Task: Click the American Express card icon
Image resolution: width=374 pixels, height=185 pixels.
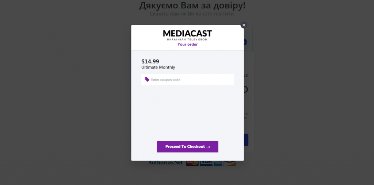Action: tap(218, 163)
